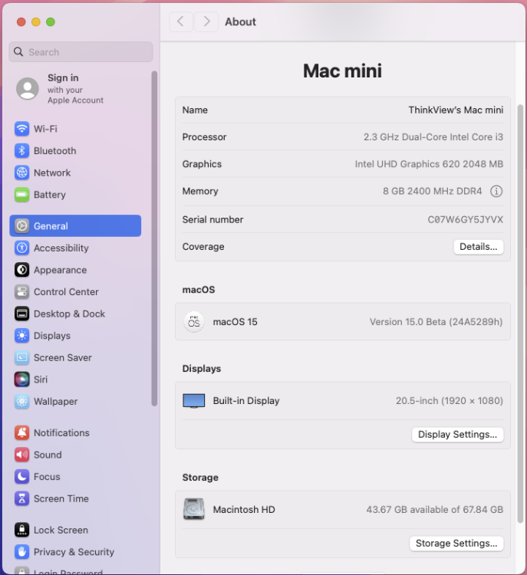Select the Screen Time label in sidebar
Image resolution: width=527 pixels, height=575 pixels.
pyautogui.click(x=61, y=499)
